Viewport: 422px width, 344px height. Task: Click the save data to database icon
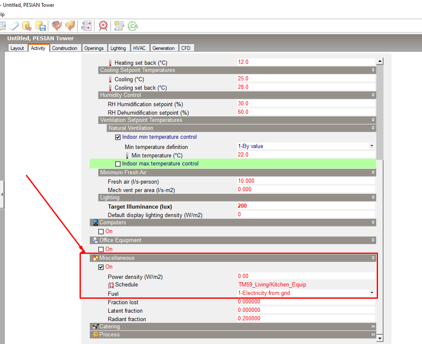(41, 26)
